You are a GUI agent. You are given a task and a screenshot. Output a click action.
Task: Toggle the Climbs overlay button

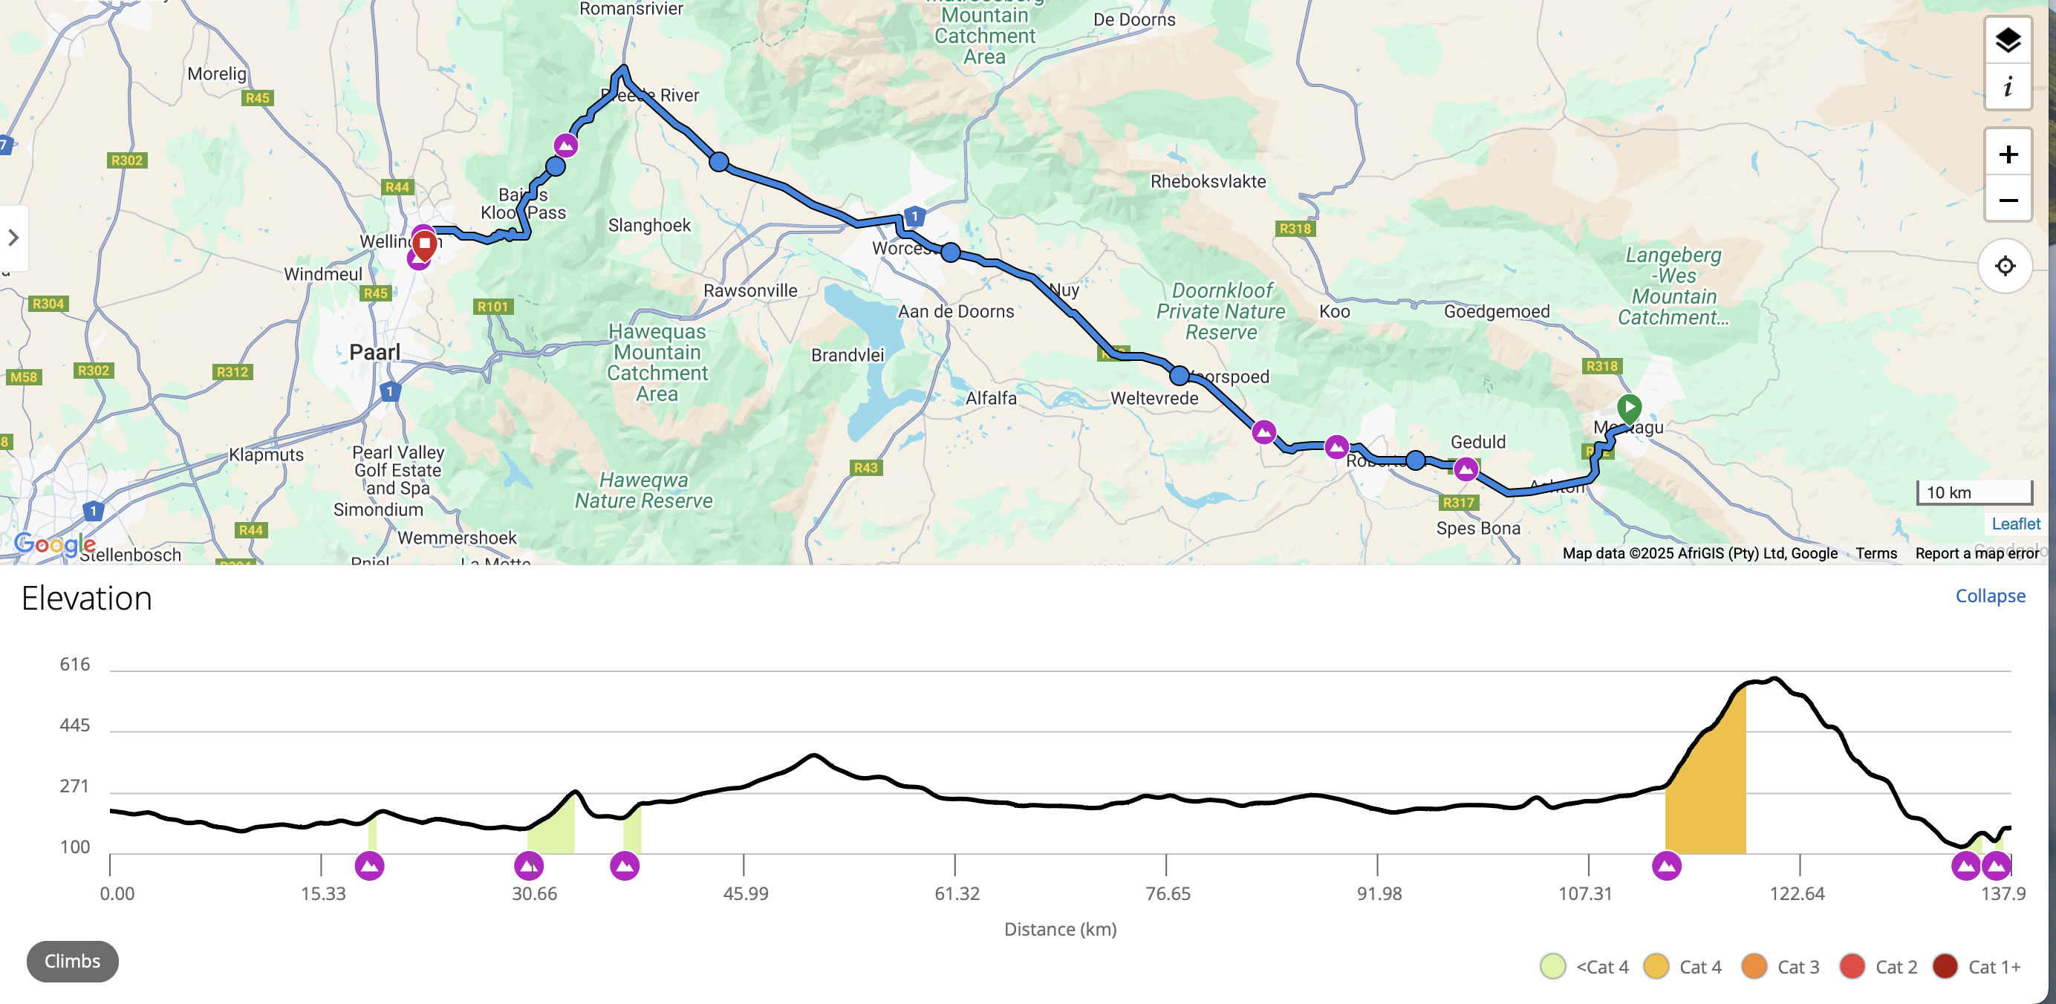point(73,961)
